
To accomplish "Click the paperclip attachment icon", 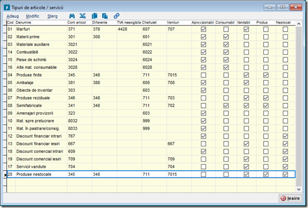I will tap(117, 16).
